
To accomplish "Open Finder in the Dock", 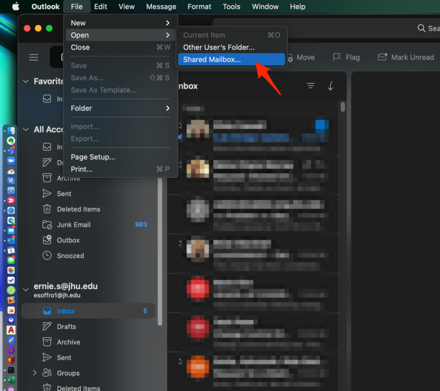I will pos(11,130).
